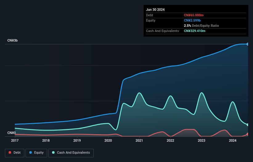Toggle the Debt series legend button
This screenshot has width=253, height=162.
[14, 153]
